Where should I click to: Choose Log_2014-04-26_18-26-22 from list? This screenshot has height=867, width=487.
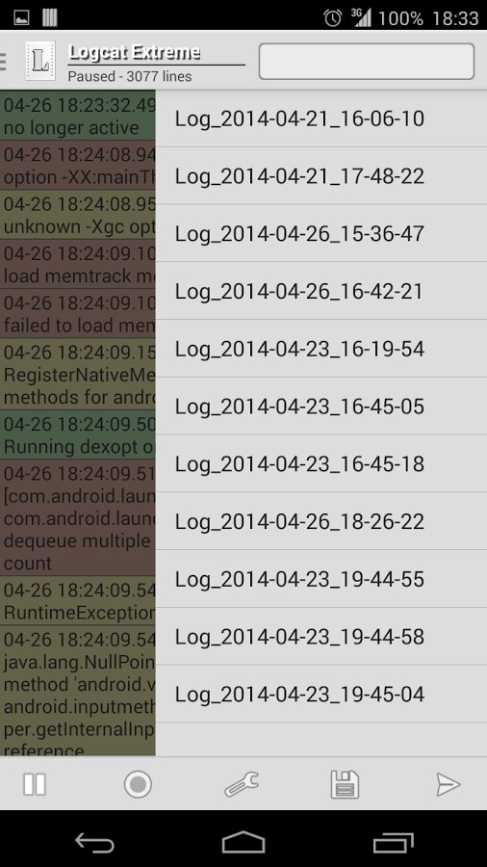[321, 521]
